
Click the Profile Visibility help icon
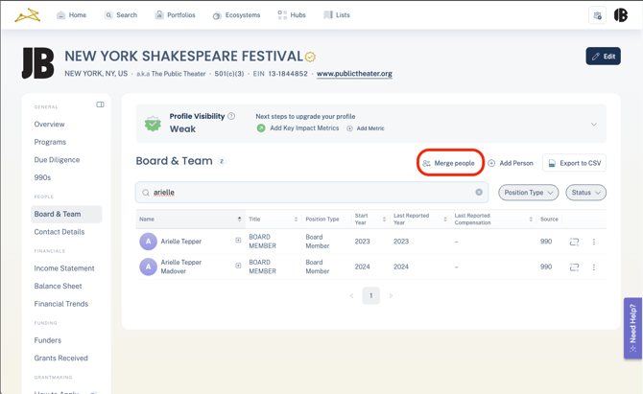231,116
